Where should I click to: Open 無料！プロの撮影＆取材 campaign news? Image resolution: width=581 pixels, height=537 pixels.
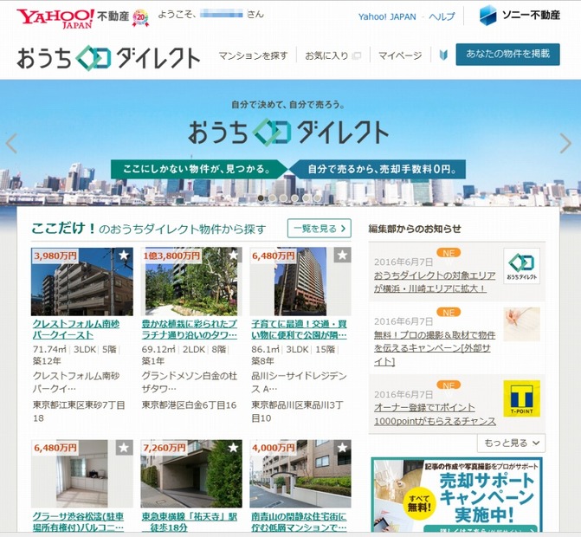435,348
